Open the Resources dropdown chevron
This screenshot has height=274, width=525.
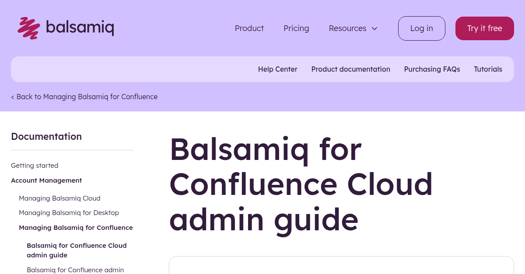(x=374, y=28)
